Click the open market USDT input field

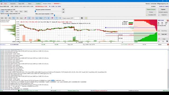(x=77, y=18)
